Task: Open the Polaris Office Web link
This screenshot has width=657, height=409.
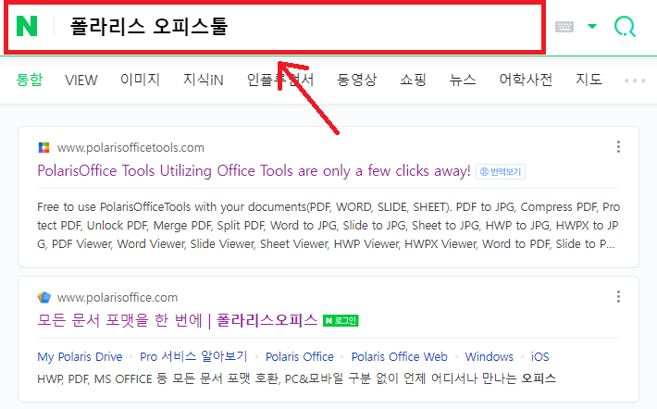Action: [x=400, y=356]
